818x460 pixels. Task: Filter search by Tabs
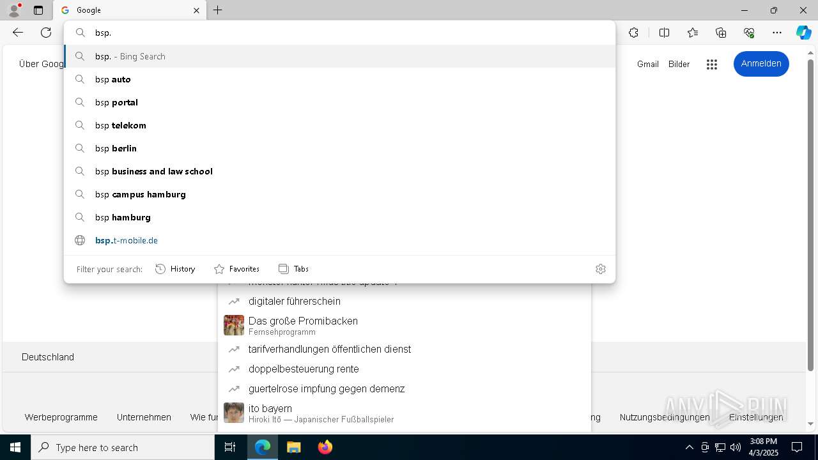[293, 269]
